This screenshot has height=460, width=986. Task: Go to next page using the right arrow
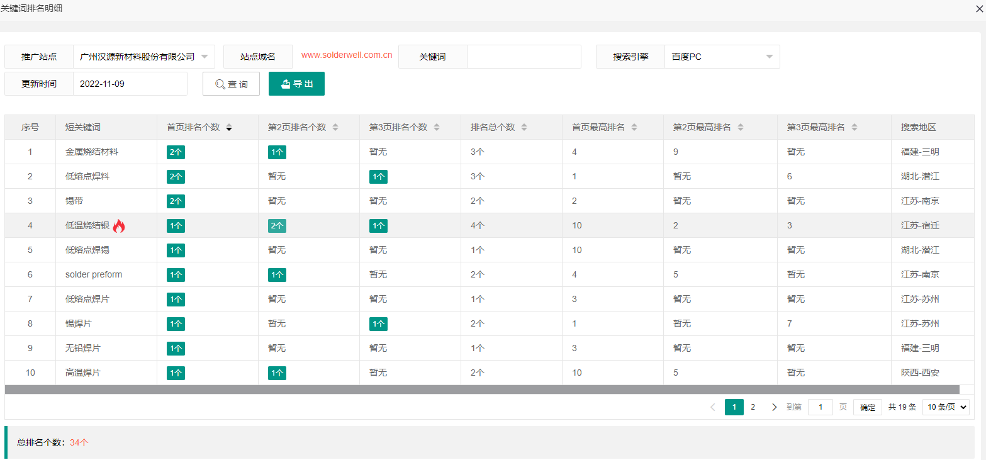coord(774,407)
